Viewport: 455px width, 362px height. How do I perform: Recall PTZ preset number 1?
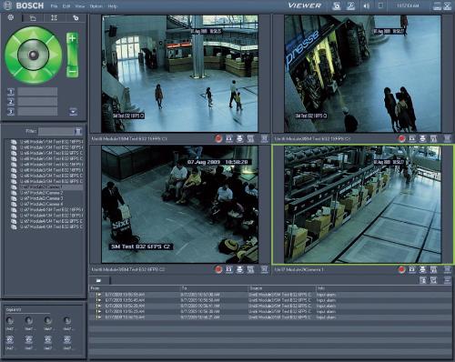[11, 92]
